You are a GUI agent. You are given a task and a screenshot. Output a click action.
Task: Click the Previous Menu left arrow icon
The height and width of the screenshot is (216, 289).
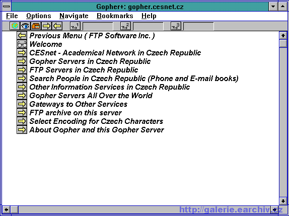click(x=22, y=36)
